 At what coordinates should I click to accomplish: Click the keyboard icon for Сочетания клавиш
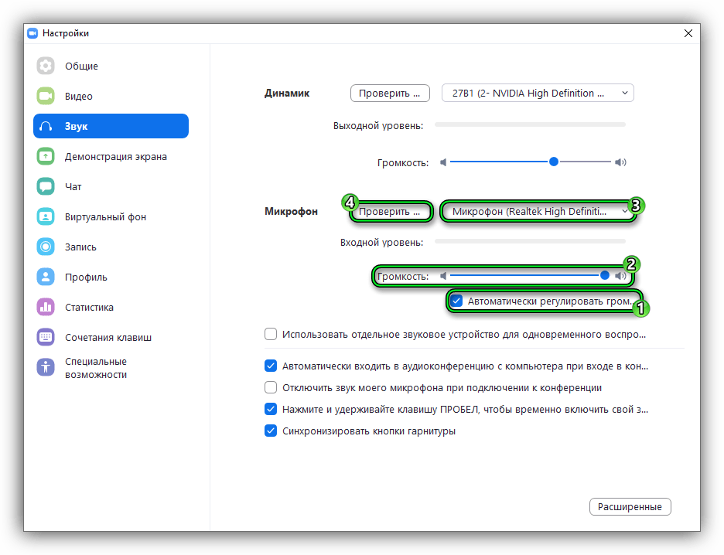tap(45, 337)
